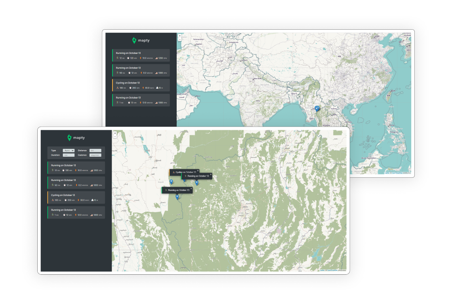Close the Running on October 13 popup
This screenshot has height=304, width=452.
click(211, 175)
